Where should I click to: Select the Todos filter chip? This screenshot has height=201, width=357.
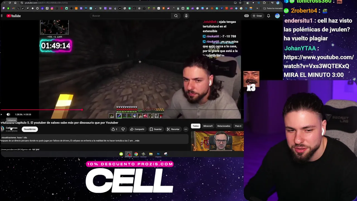point(196,126)
